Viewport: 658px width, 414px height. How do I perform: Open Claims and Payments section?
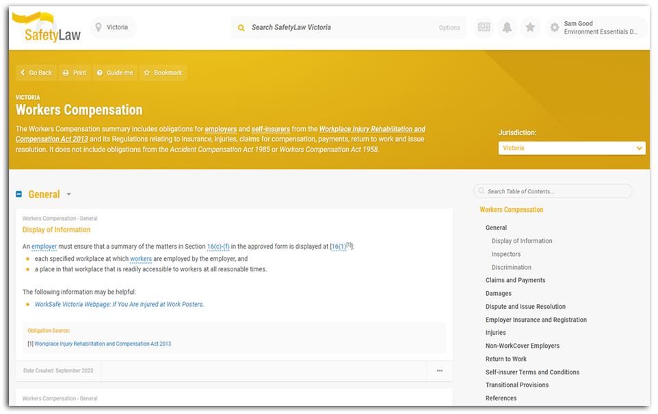click(515, 280)
